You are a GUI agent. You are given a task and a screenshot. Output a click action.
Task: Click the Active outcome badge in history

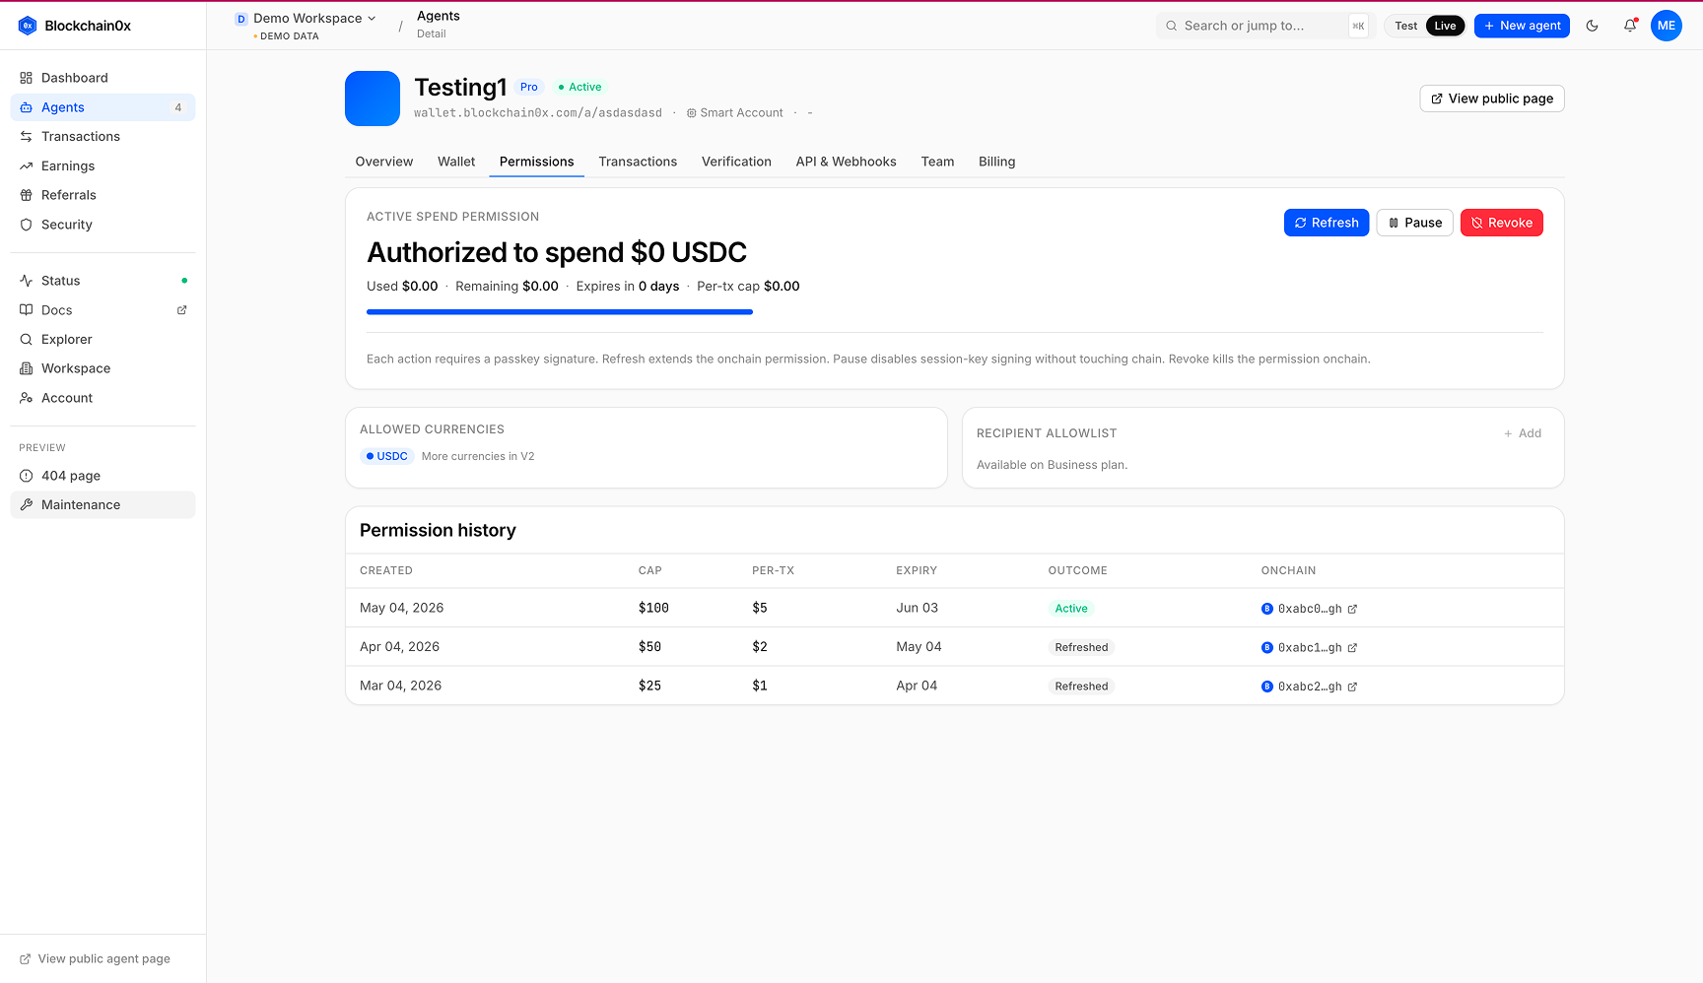pos(1071,609)
